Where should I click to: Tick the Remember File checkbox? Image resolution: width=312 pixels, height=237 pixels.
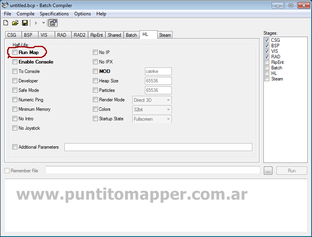click(x=7, y=171)
